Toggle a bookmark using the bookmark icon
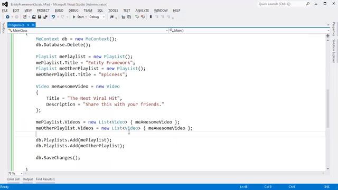Screen dimensions: 338x190 coord(151,17)
